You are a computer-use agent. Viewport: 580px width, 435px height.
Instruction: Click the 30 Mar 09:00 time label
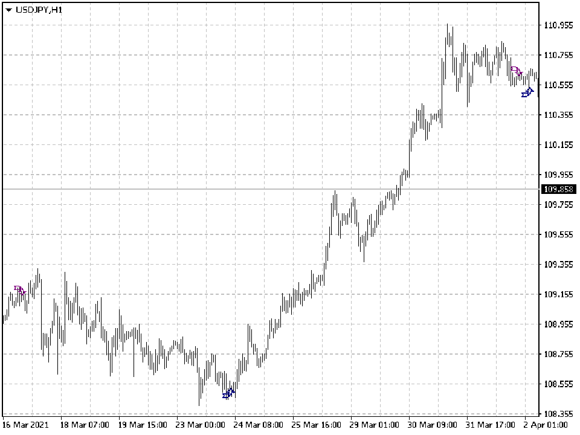[x=433, y=425]
